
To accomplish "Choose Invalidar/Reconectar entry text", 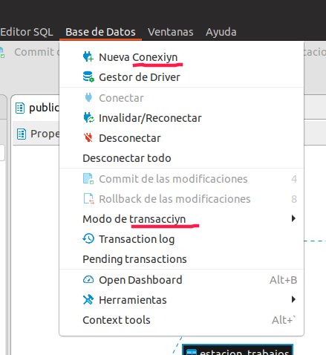I will tap(150, 118).
